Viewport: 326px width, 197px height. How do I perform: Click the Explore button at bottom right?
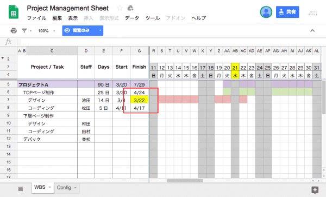pyautogui.click(x=315, y=189)
